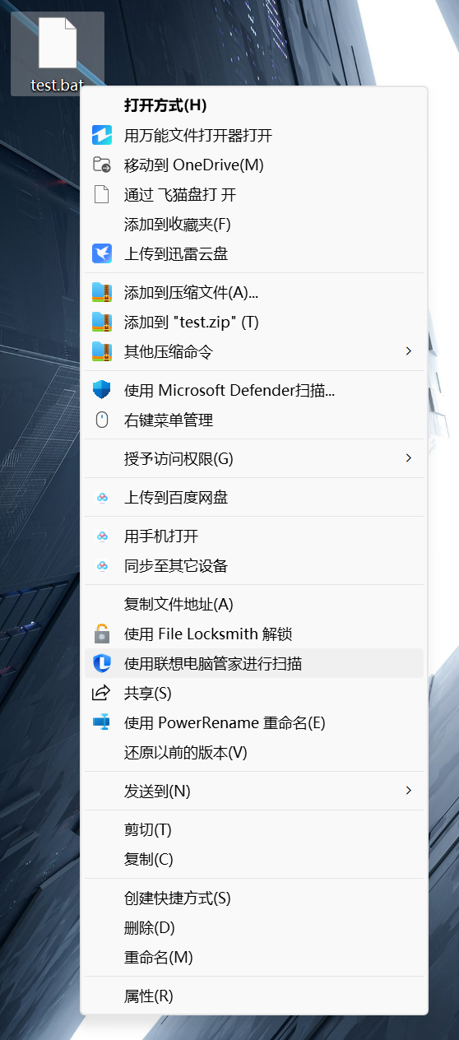459x1040 pixels.
Task: Click the PowerRename icon
Action: click(101, 722)
